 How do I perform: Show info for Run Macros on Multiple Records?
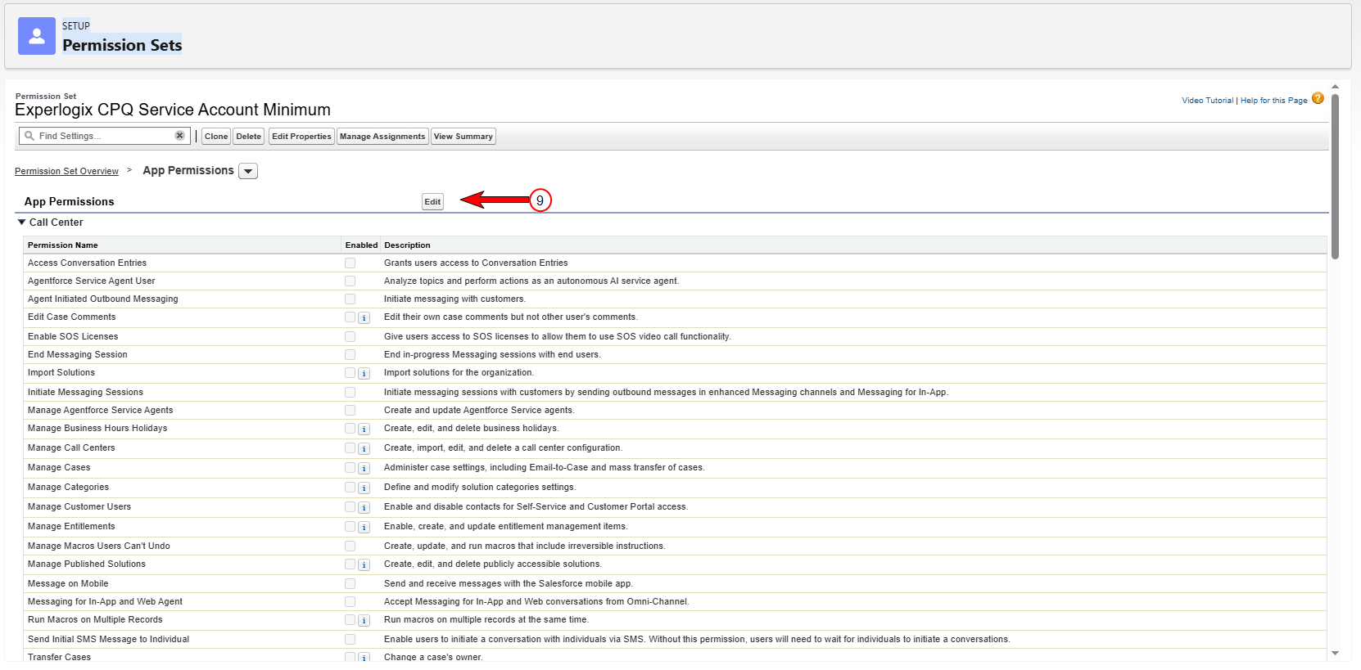tap(364, 620)
